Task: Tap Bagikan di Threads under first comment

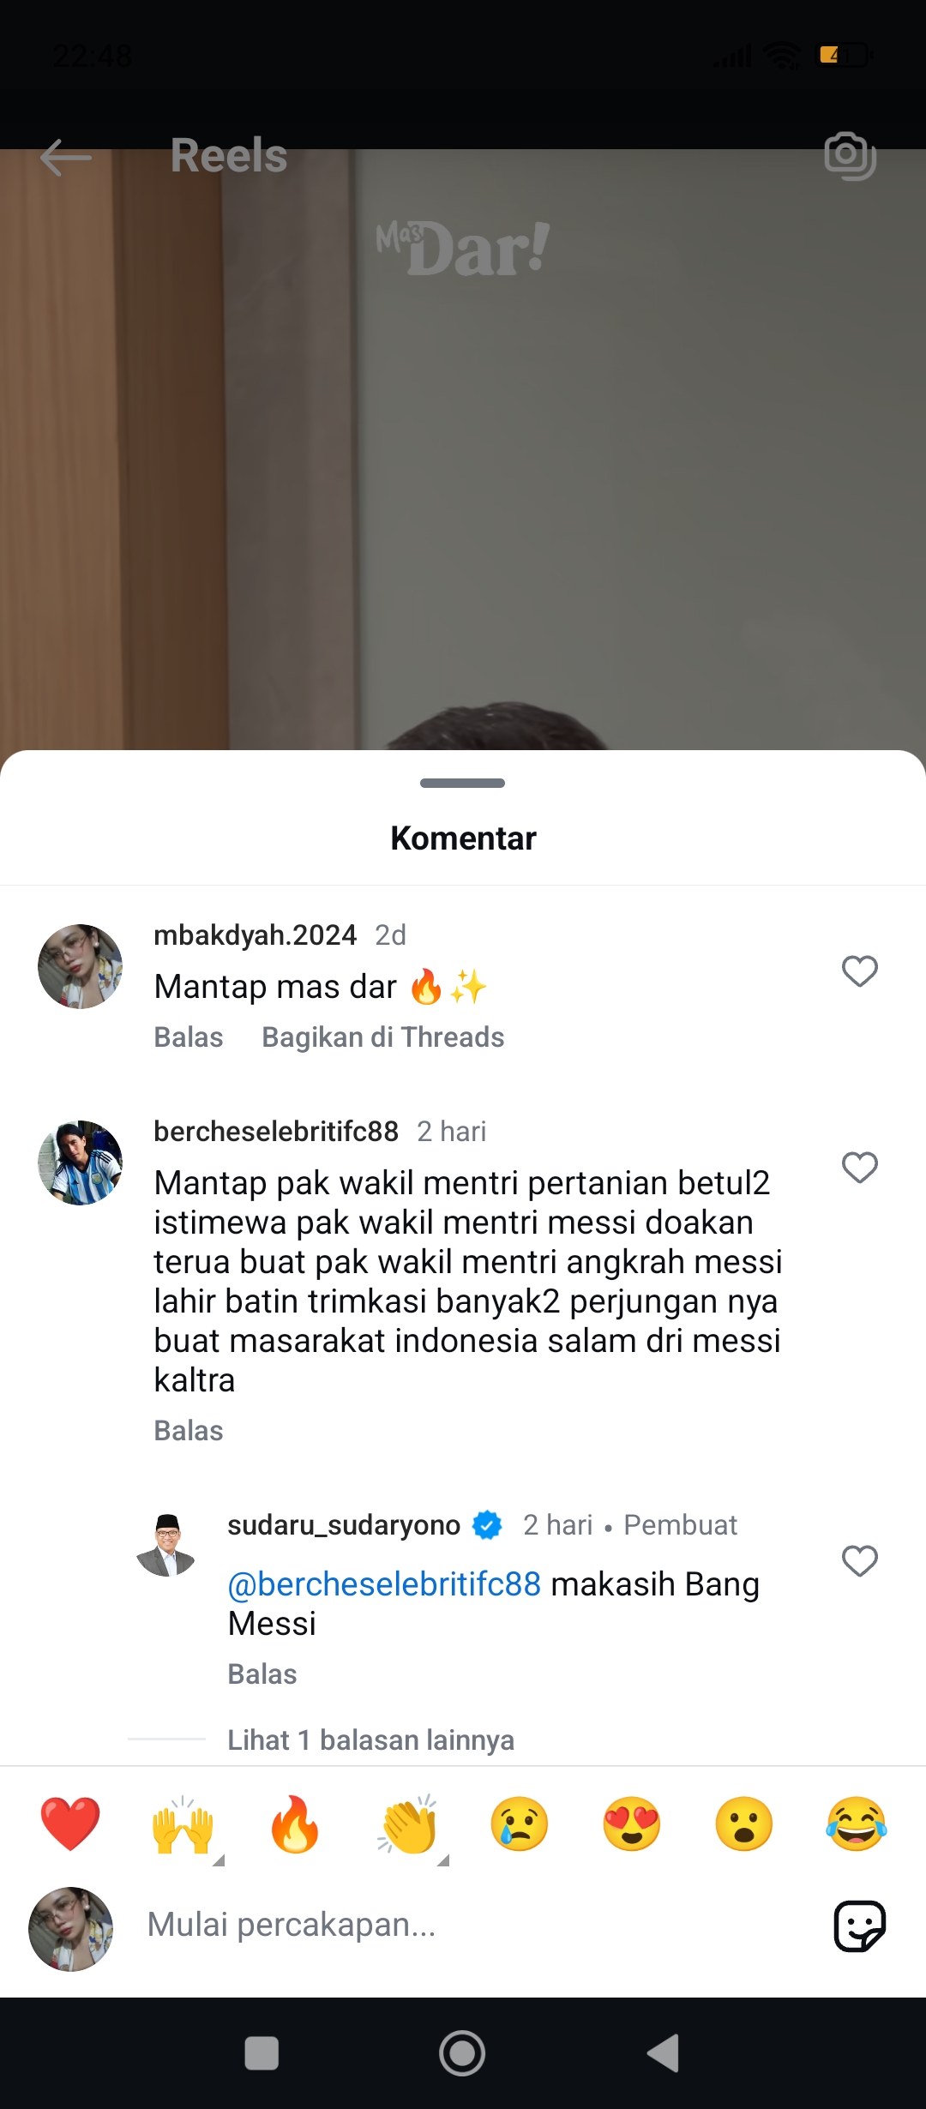Action: point(383,1037)
